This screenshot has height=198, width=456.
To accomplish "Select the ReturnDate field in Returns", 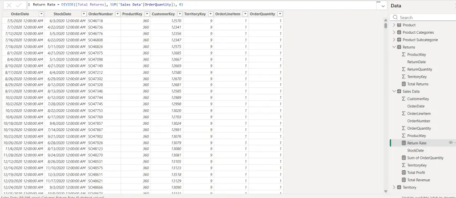I will tap(416, 62).
